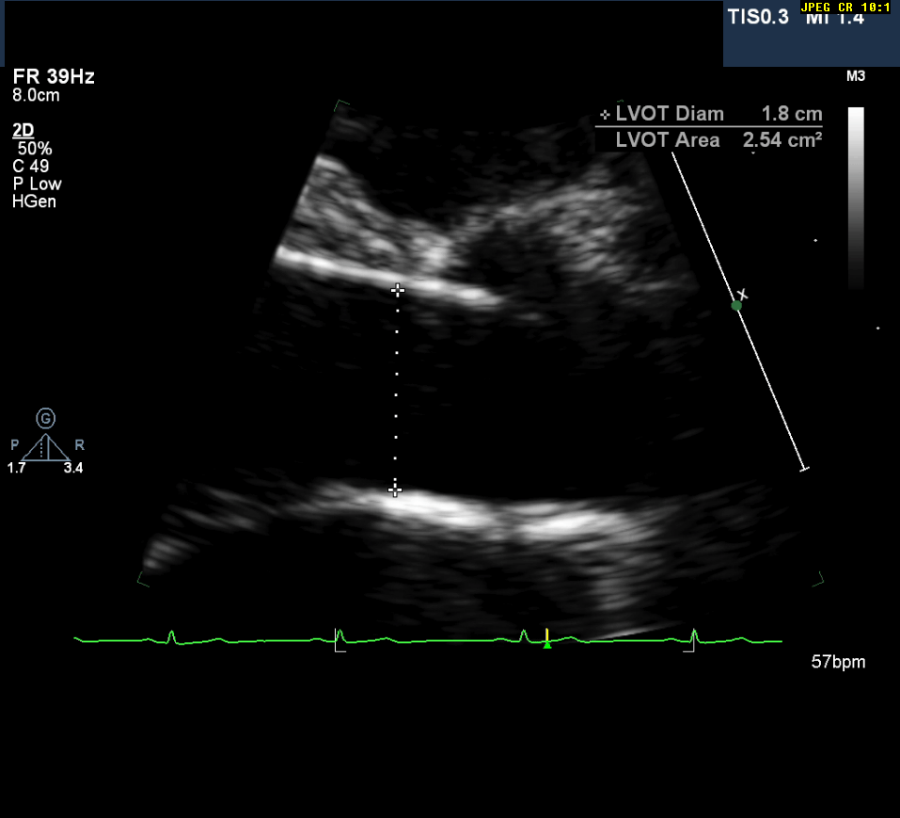The width and height of the screenshot is (900, 818).
Task: Select the LVOT Diam measurement row
Action: coord(710,115)
